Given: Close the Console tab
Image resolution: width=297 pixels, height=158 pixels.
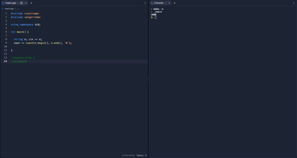Looking at the screenshot, I should [169, 3].
